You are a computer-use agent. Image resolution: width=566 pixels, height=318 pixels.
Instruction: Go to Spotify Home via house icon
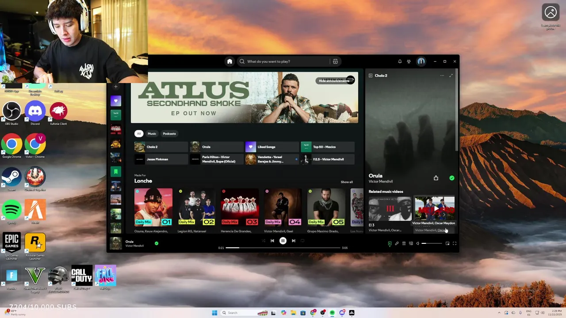(x=229, y=61)
